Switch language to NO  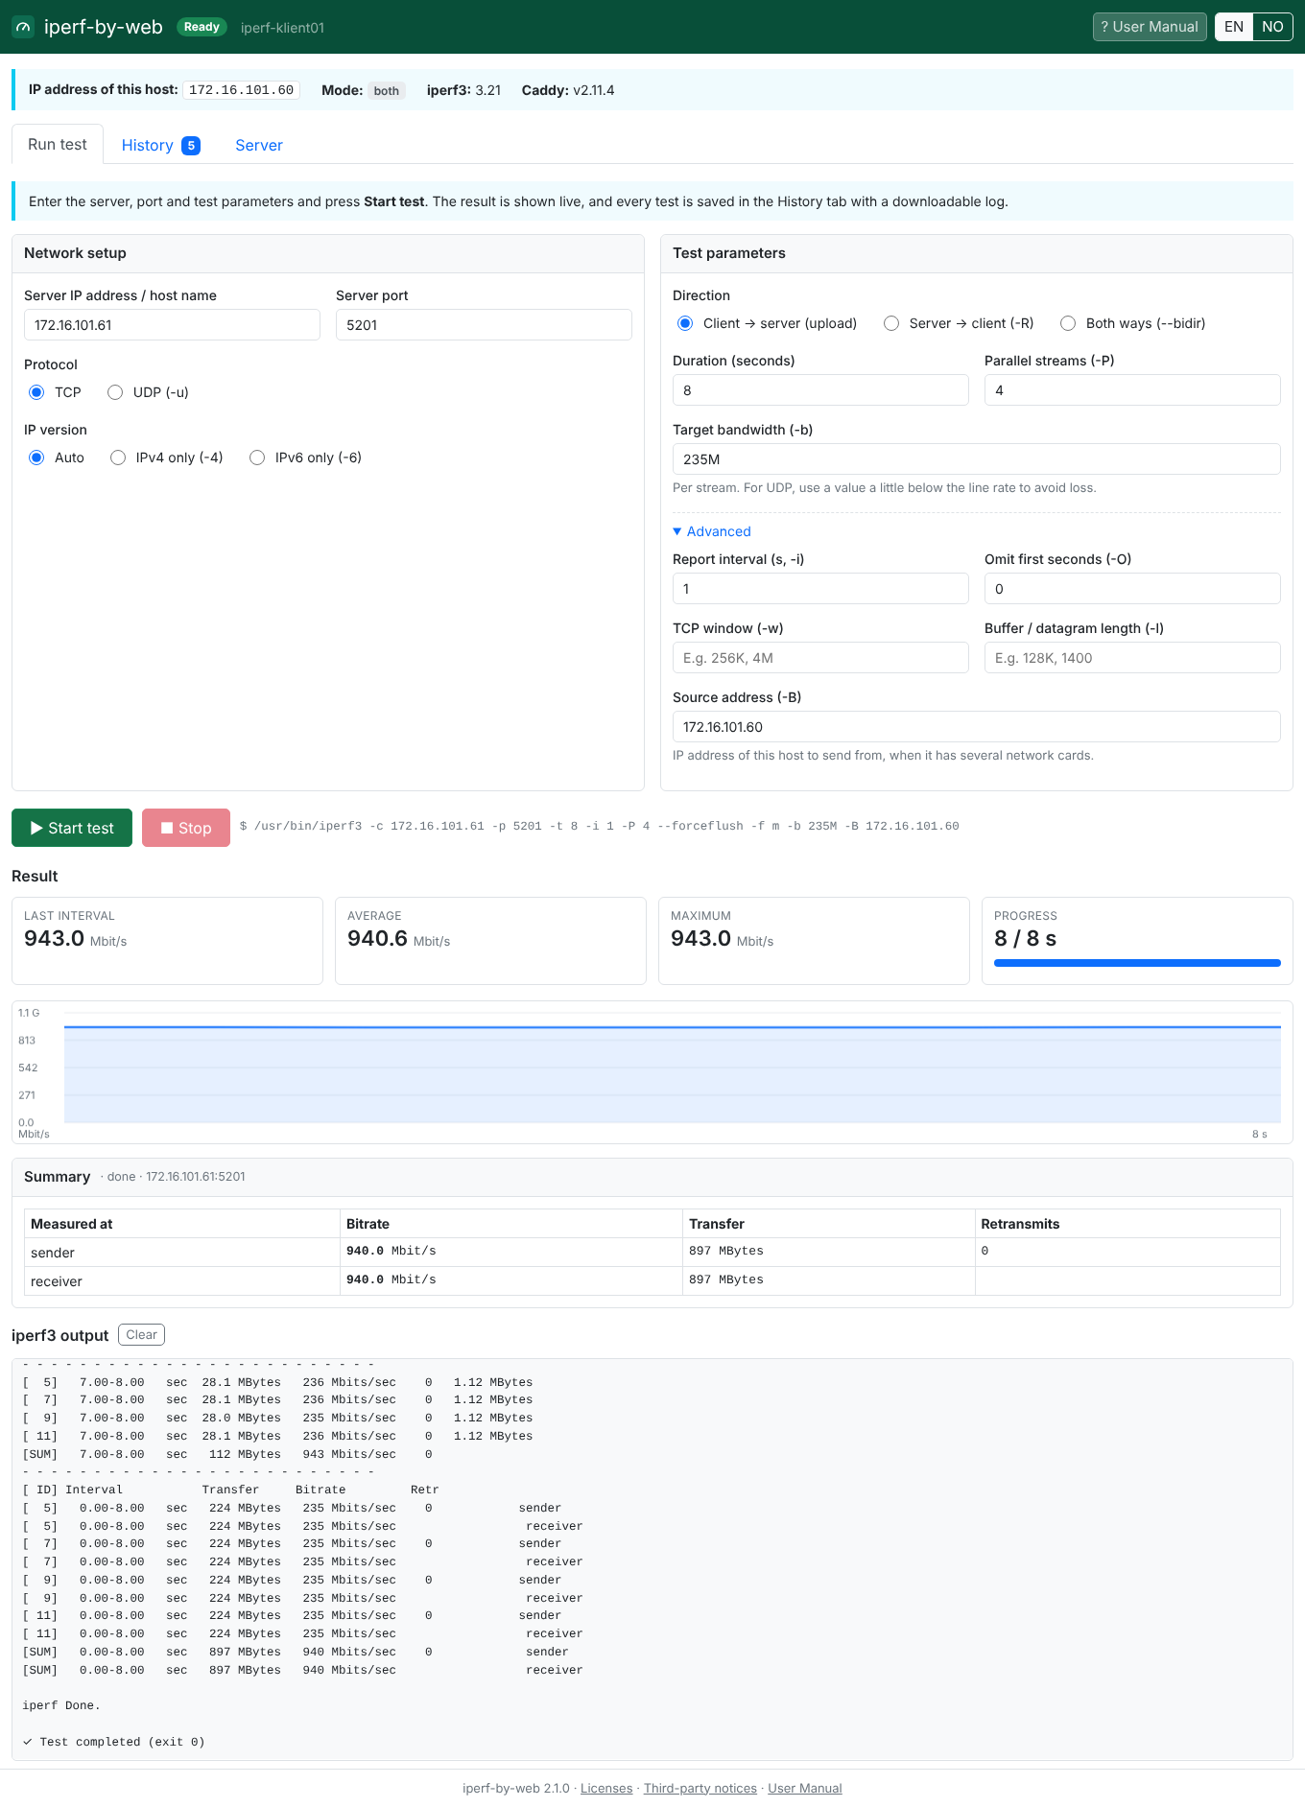pyautogui.click(x=1272, y=27)
